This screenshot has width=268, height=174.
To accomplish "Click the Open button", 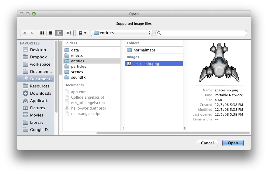I will (233, 143).
